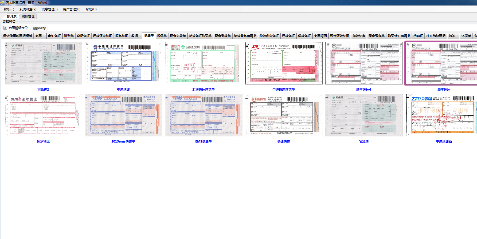This screenshot has height=239, width=477.
Task: Select the 存款凭条 category tab
Action: point(359,36)
